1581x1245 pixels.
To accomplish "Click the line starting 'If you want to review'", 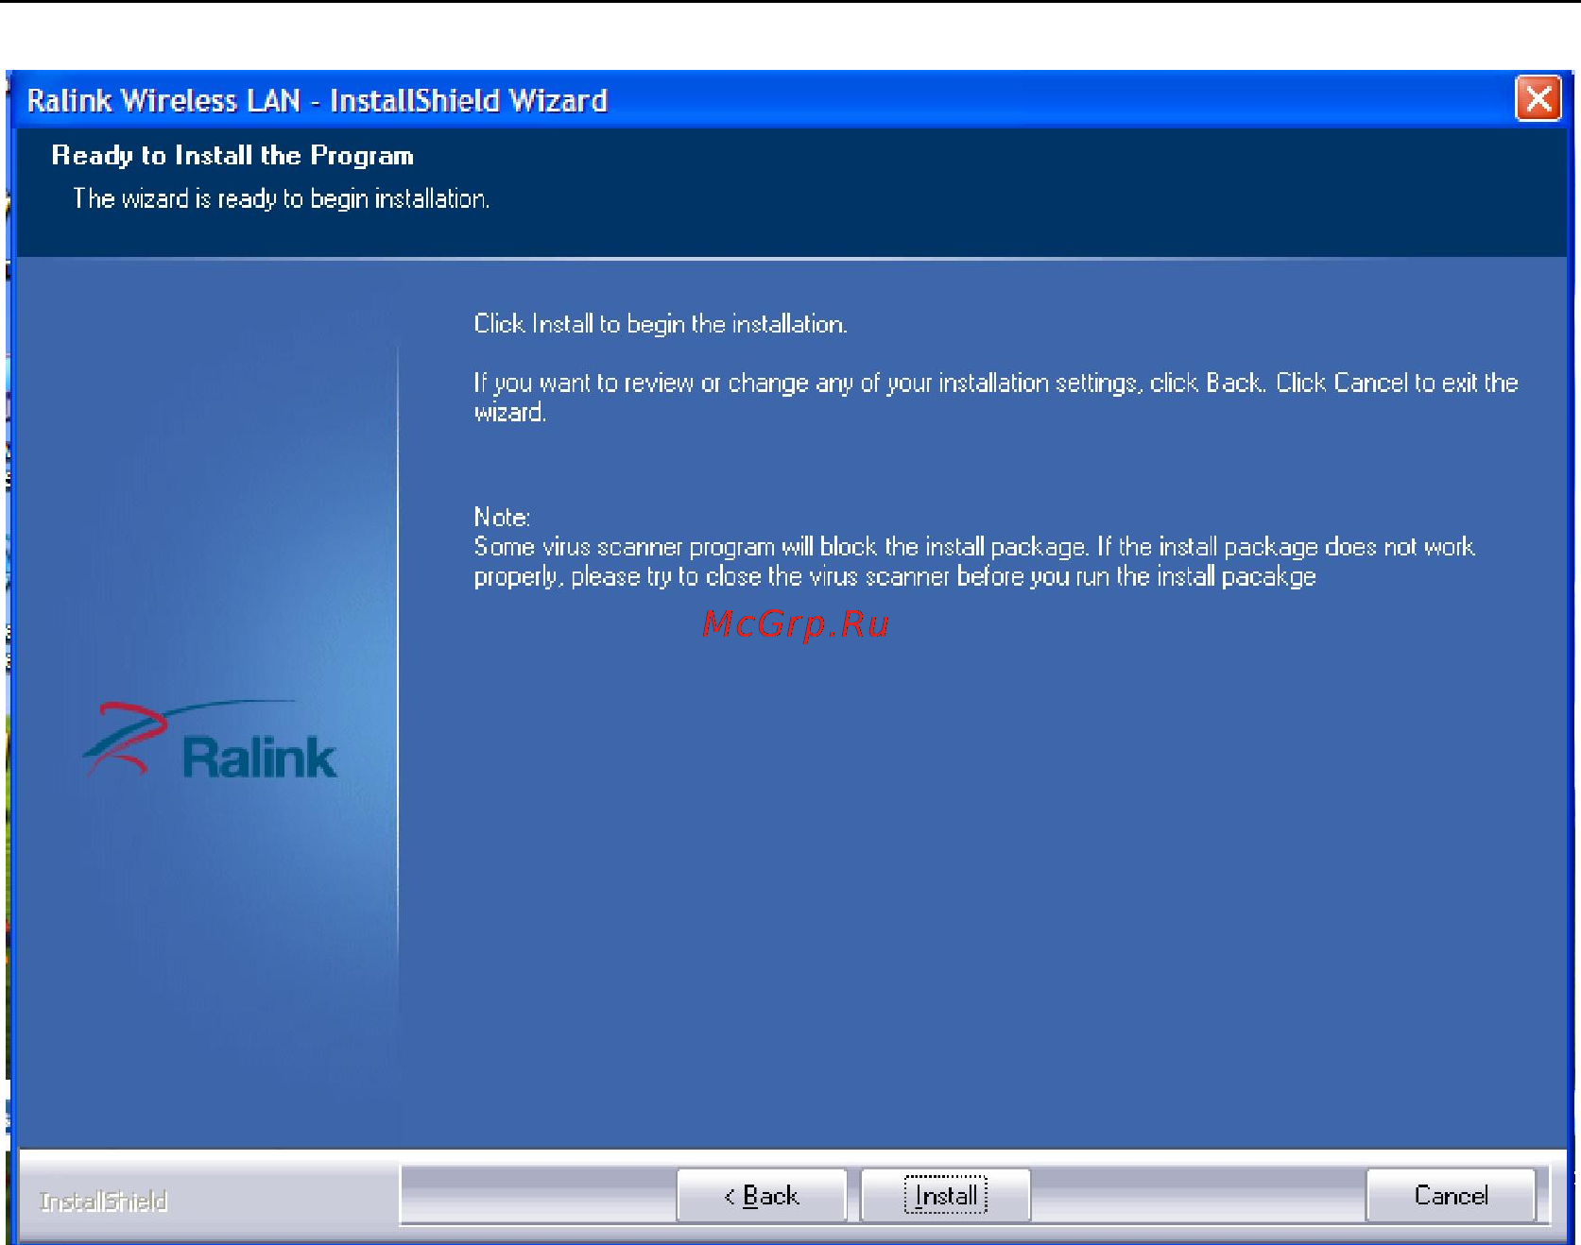I will [996, 383].
